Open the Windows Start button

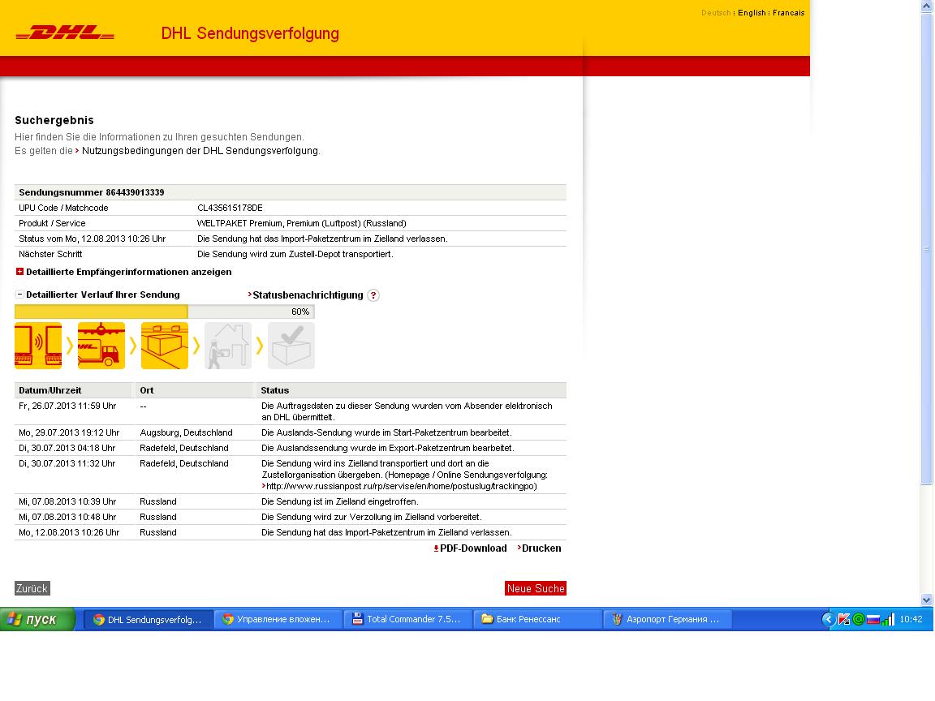[37, 619]
